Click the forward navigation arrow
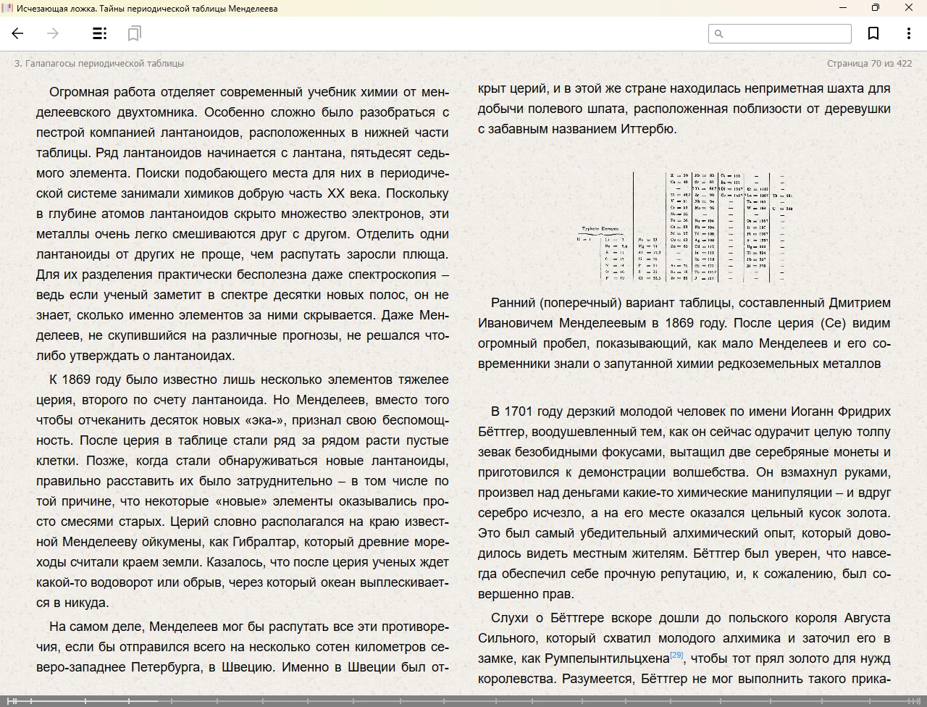Image resolution: width=927 pixels, height=707 pixels. pos(53,33)
